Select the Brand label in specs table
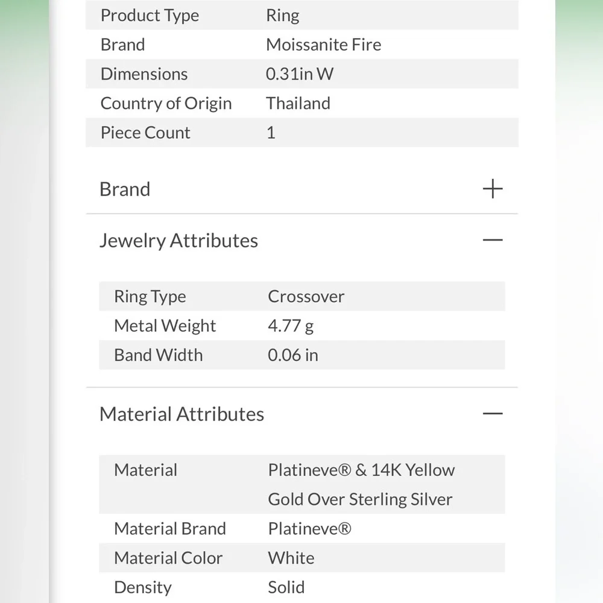This screenshot has width=603, height=603. coord(122,45)
